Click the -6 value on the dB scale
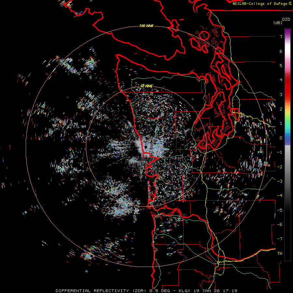 click(x=280, y=225)
